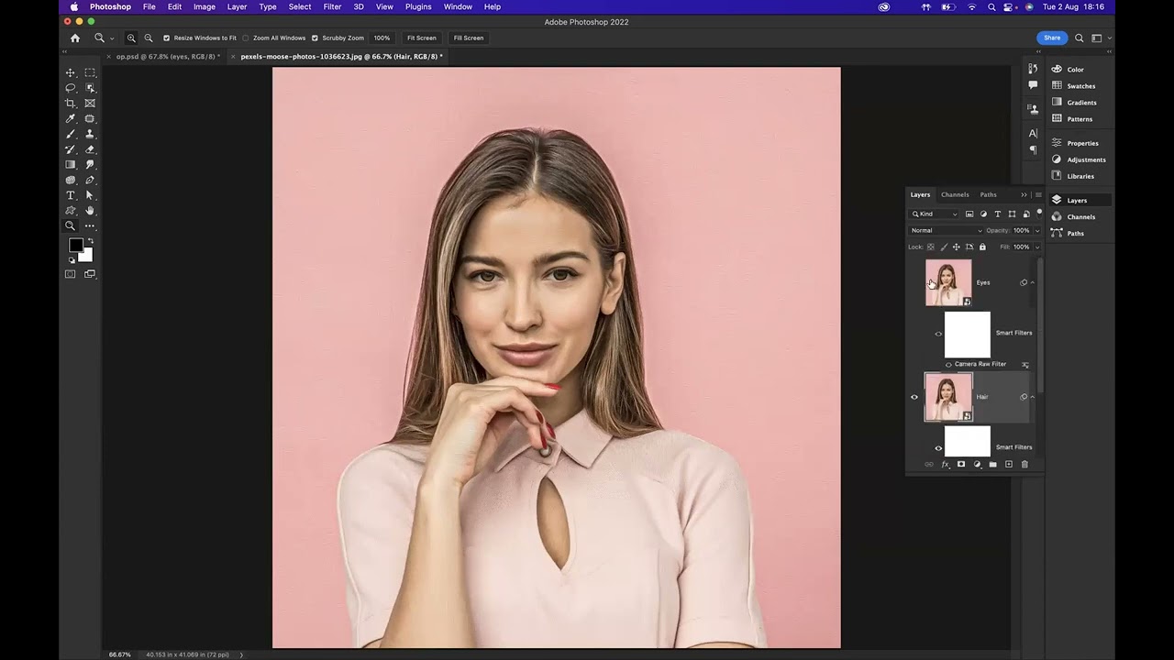Click the Fit Screen button
1174x660 pixels.
pos(422,38)
